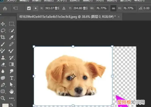Swap foreground and background colors
This screenshot has width=151, height=107.
pyautogui.click(x=12, y=105)
